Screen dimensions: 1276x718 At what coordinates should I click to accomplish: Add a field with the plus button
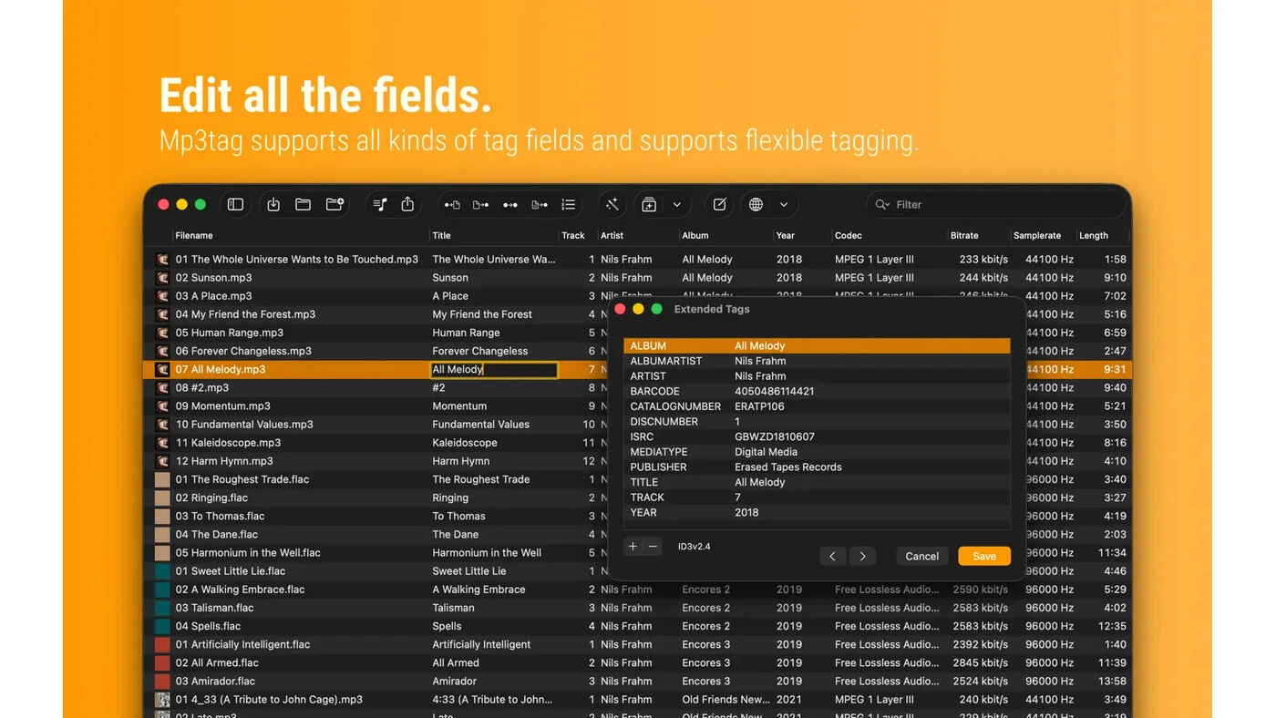click(x=633, y=547)
